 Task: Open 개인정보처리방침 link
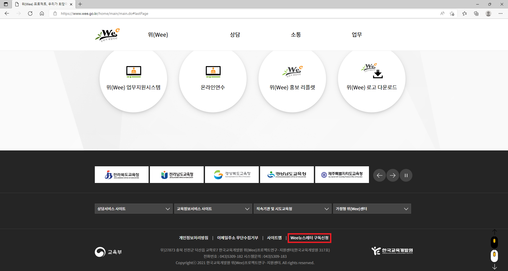tap(194, 238)
